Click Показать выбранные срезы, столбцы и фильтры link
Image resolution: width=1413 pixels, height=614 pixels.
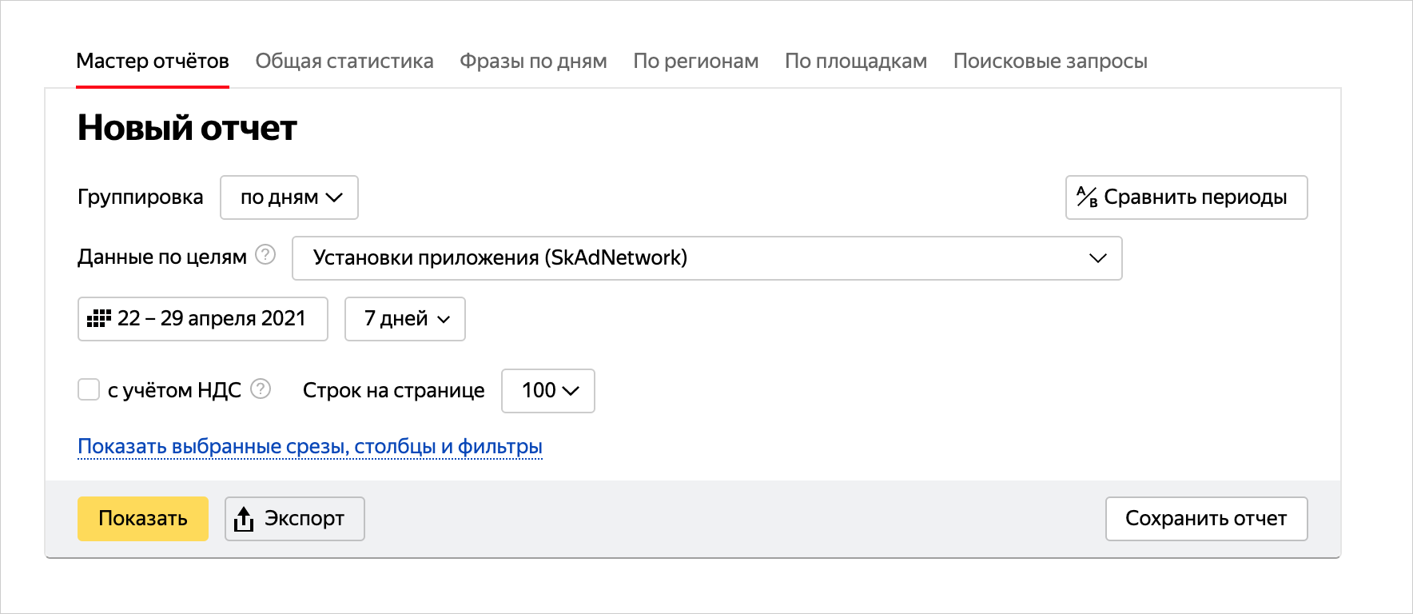(x=310, y=447)
